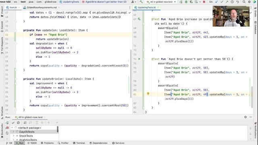Open the Project tool window

pos(2,12)
